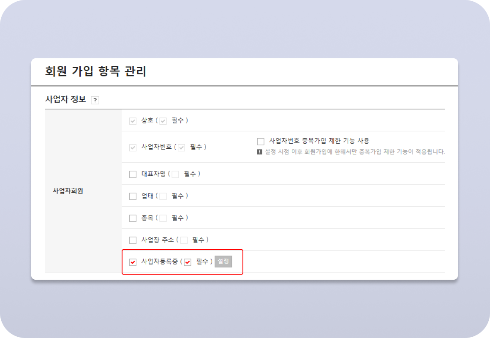Enable the 종목 checkbox
The height and width of the screenshot is (338, 490).
point(132,218)
